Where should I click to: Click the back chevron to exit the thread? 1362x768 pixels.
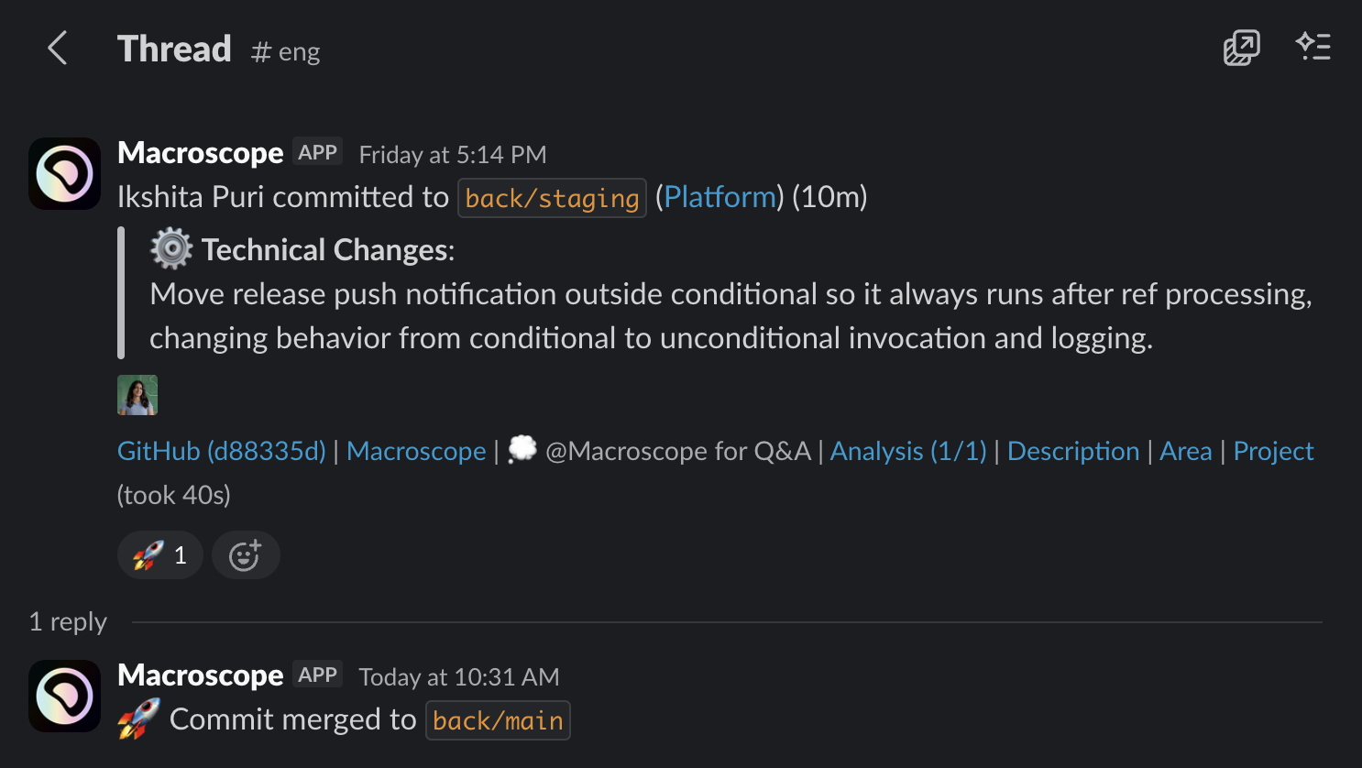point(57,49)
